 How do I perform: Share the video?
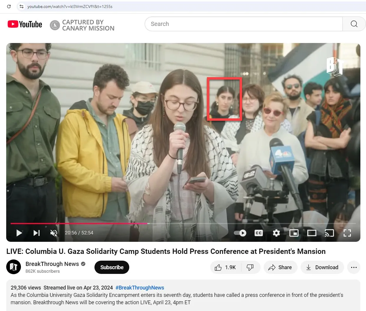(280, 267)
